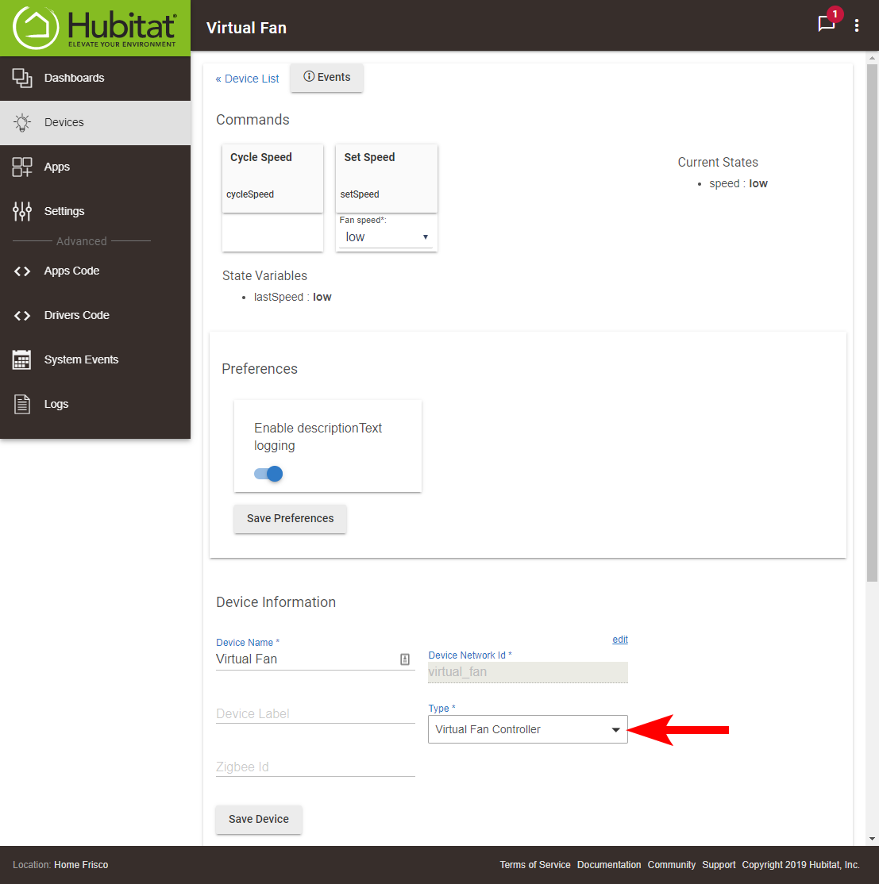
Task: Click the Apps grid icon
Action: click(x=22, y=167)
